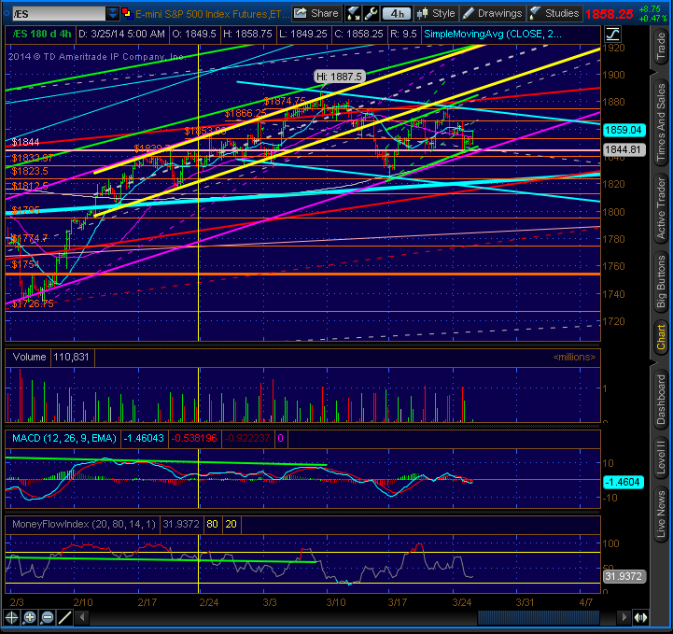Click the expansion area arrows icon
Screen dimensions: 673x634
(640, 618)
